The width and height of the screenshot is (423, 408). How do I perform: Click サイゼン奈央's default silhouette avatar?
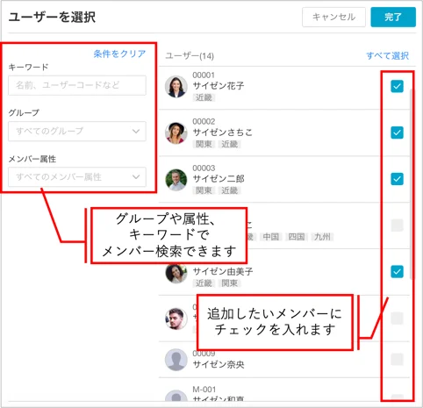click(x=176, y=360)
